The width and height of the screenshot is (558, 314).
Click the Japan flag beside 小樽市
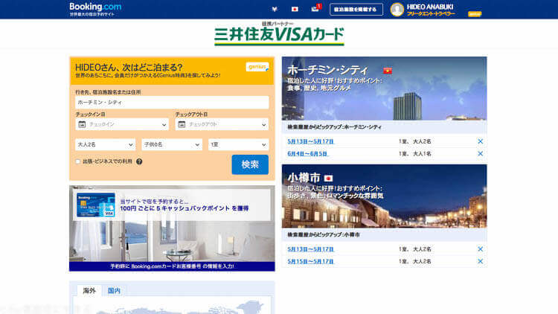point(328,178)
